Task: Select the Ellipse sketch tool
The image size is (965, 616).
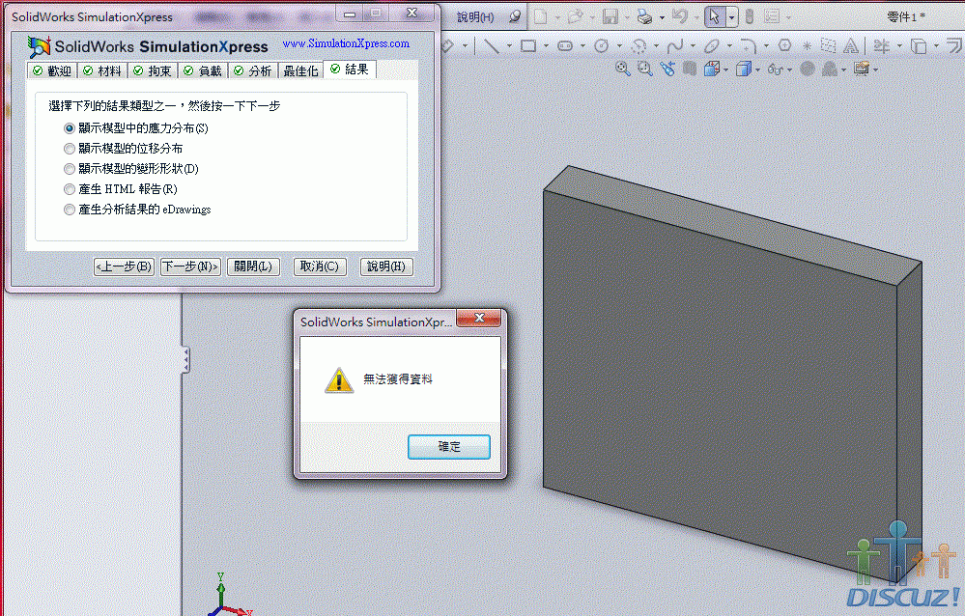Action: (x=712, y=45)
